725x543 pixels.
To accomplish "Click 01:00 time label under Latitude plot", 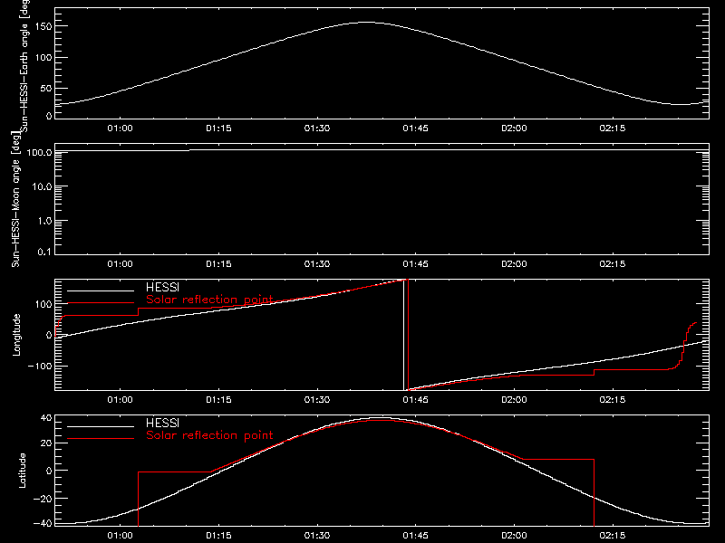I will (121, 536).
